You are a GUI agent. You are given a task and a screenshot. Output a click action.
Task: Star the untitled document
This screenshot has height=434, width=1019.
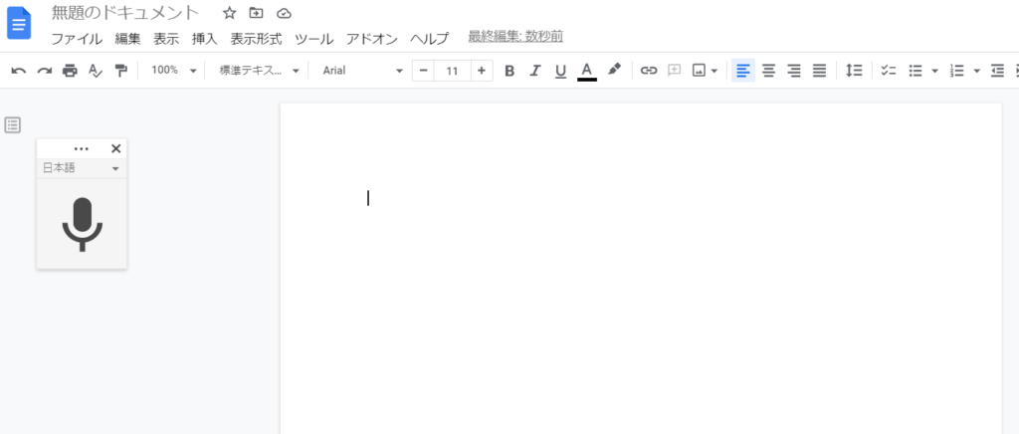[x=229, y=13]
